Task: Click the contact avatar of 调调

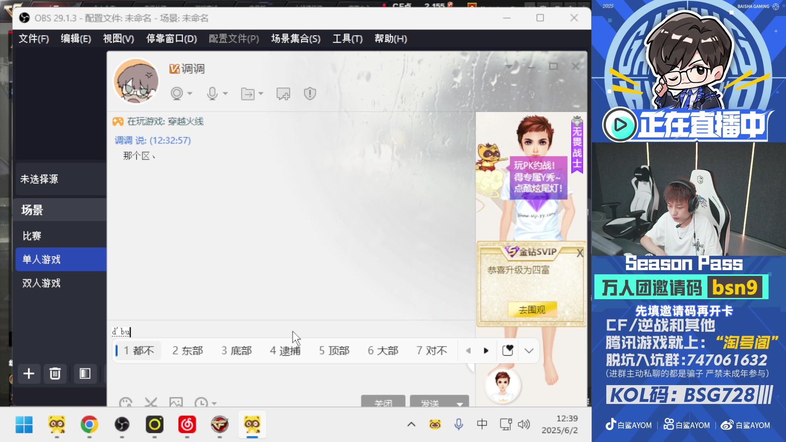Action: click(136, 81)
